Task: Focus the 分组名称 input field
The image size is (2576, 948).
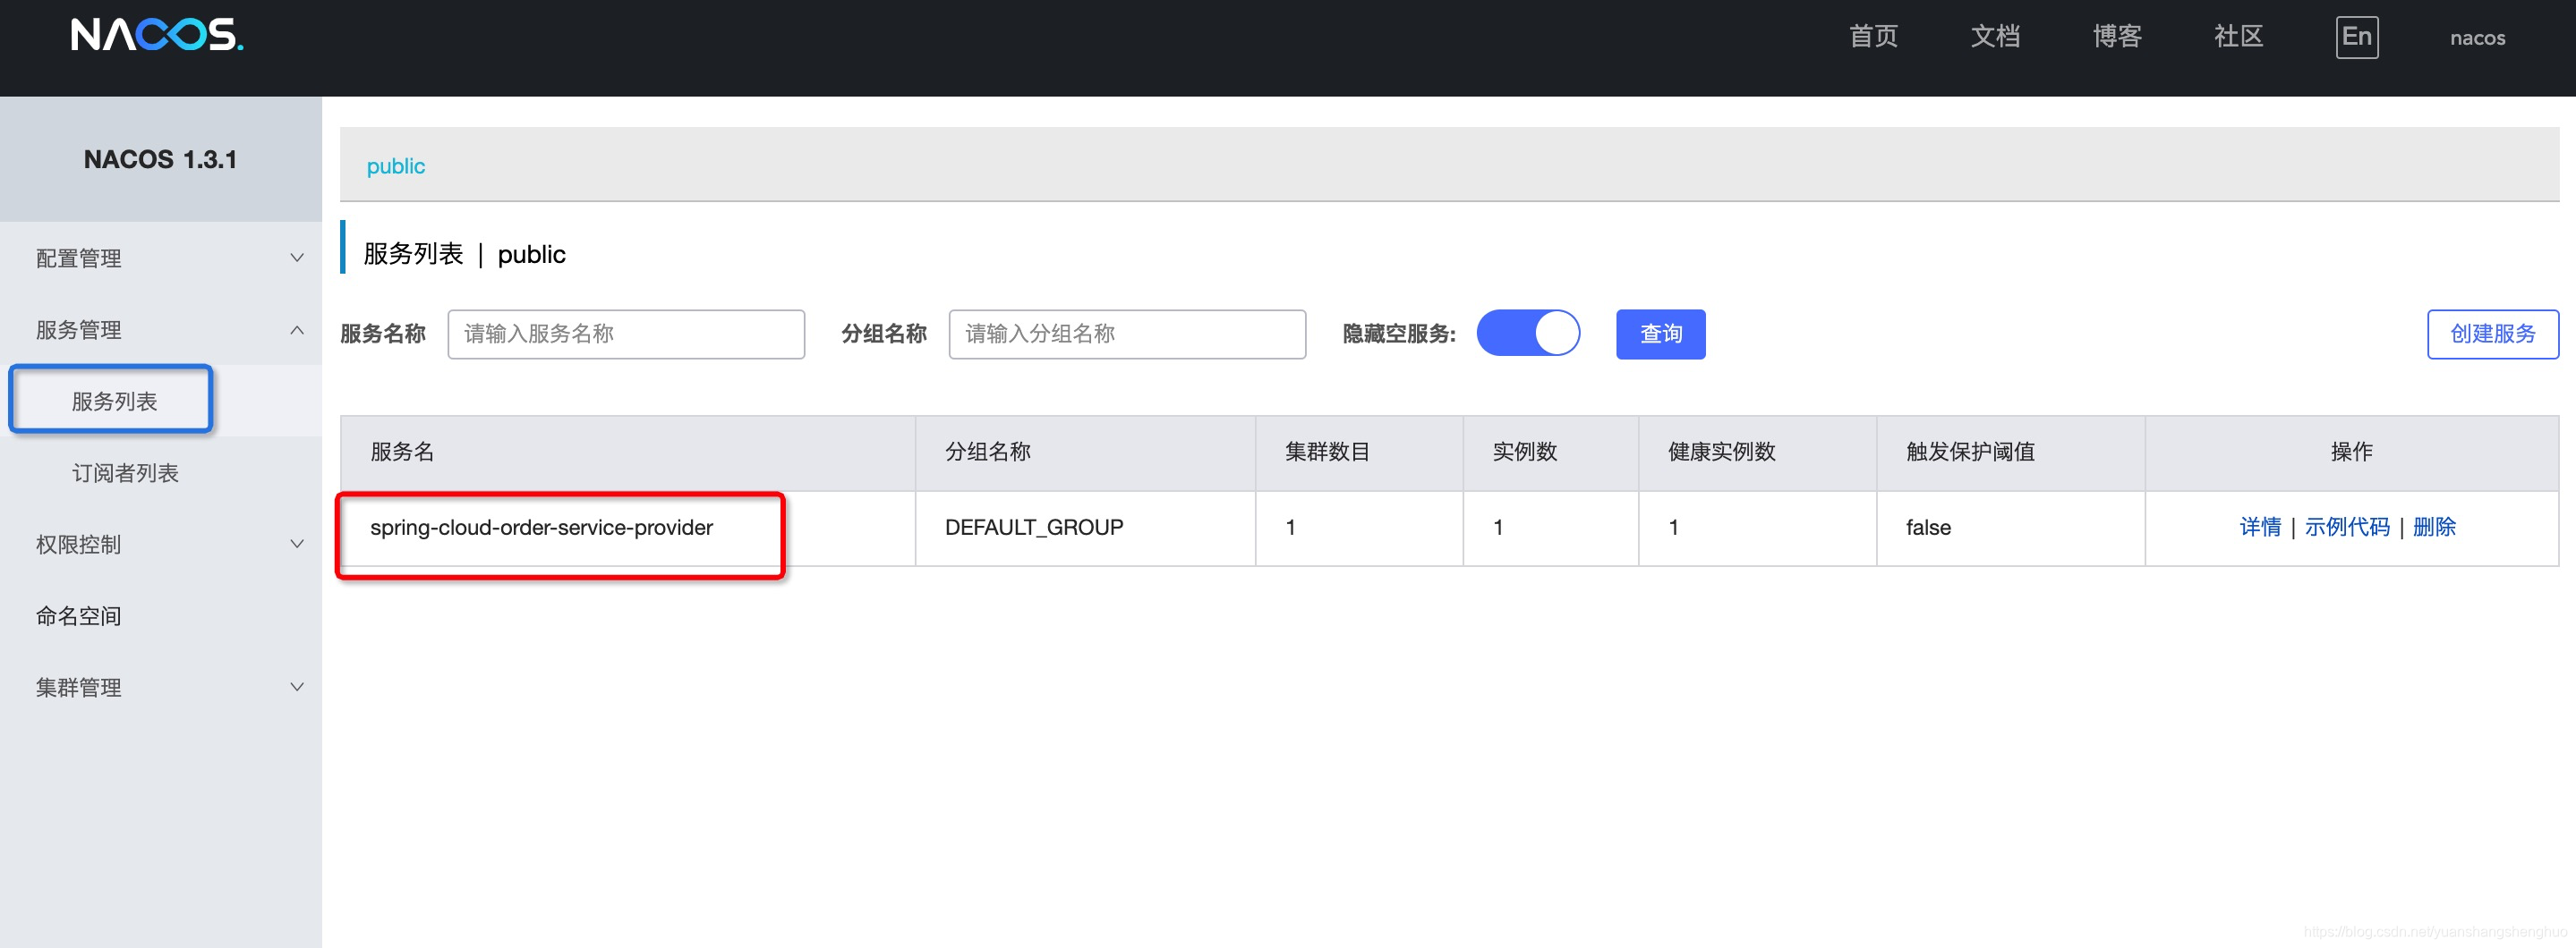Action: click(x=1127, y=334)
